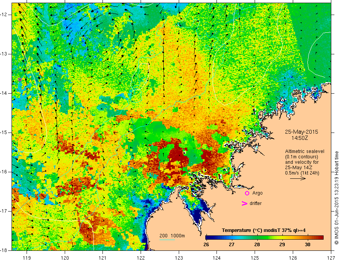
Task: Click the dark red end of temperature color bar
Action: pyautogui.click(x=321, y=238)
